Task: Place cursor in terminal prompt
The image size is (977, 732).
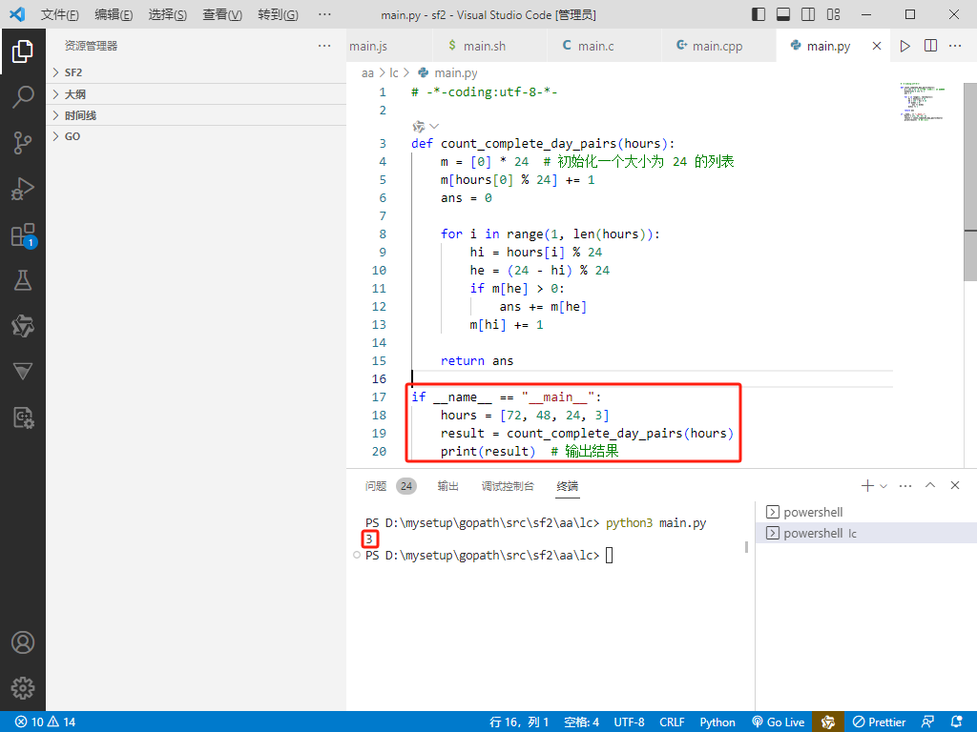Action: [x=609, y=556]
